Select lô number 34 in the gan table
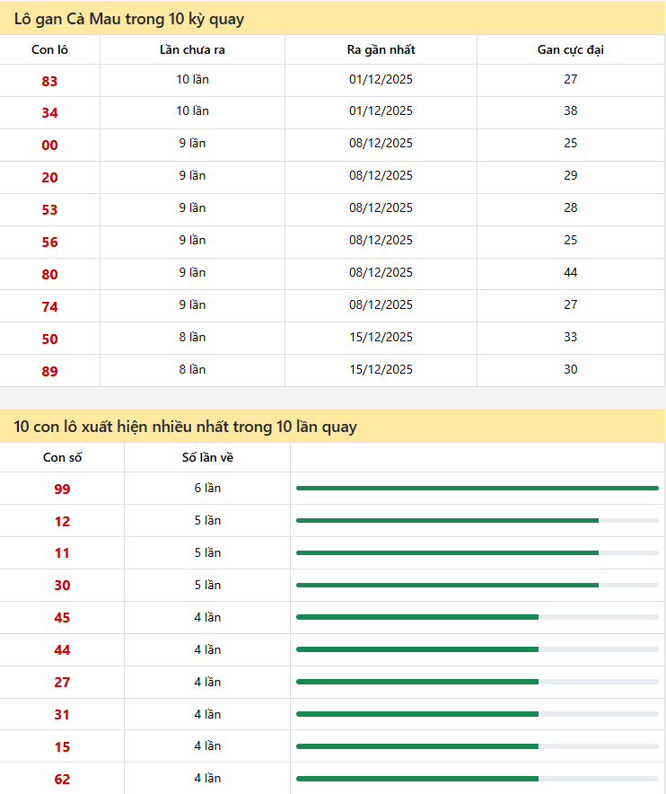This screenshot has height=794, width=666. 49,113
